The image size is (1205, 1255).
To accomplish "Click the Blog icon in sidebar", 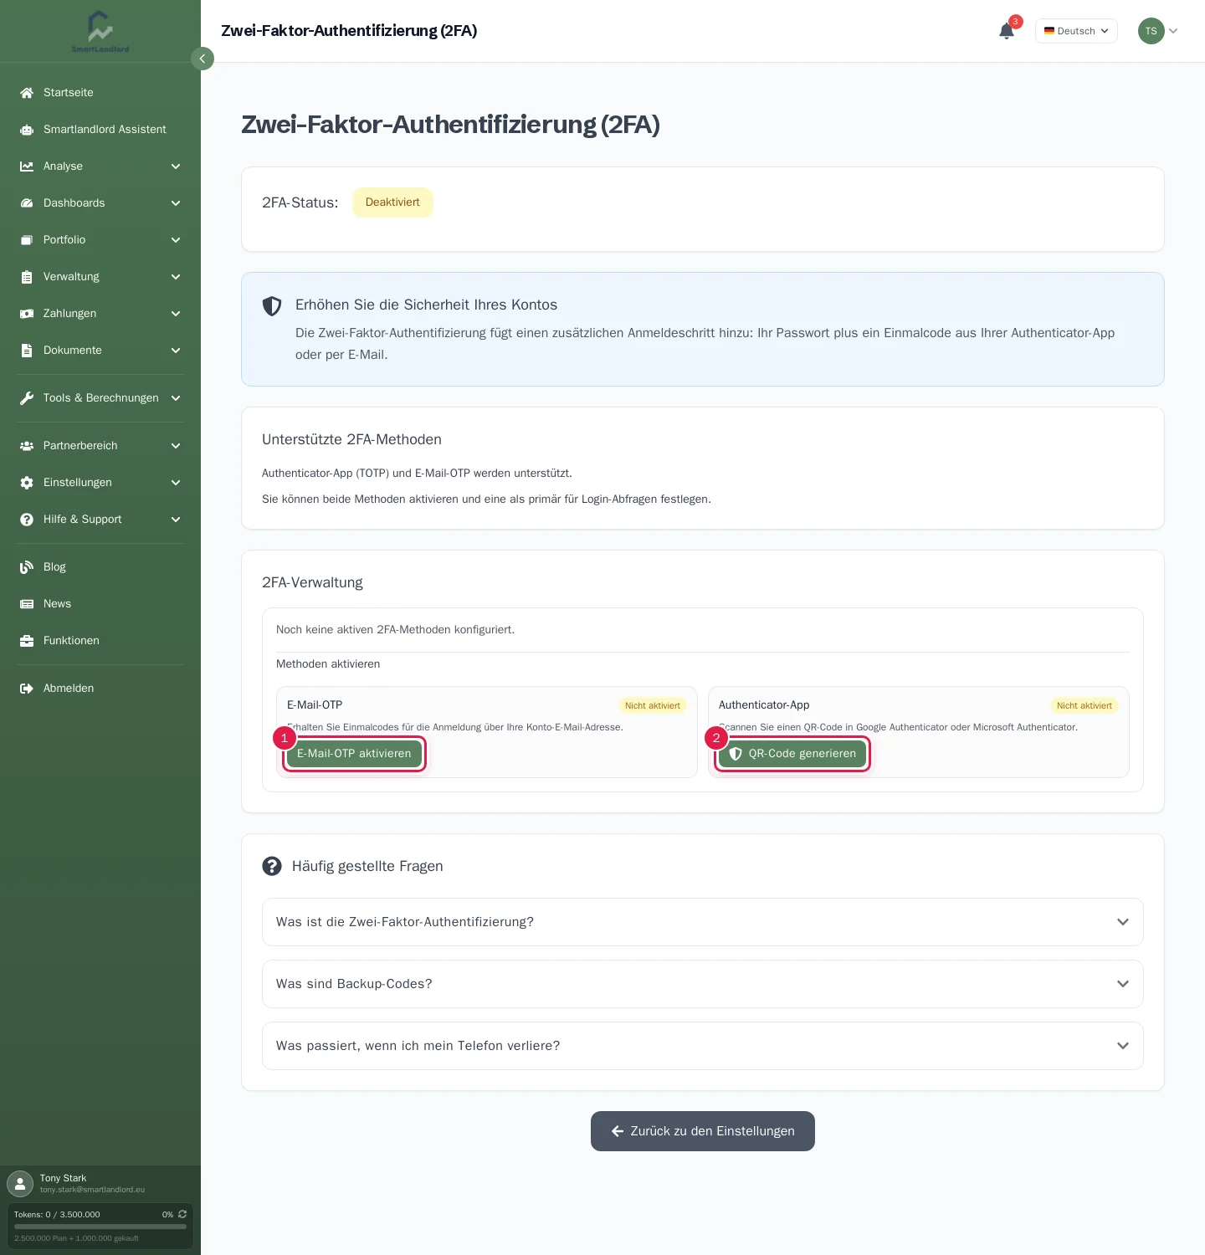I will click(x=27, y=567).
